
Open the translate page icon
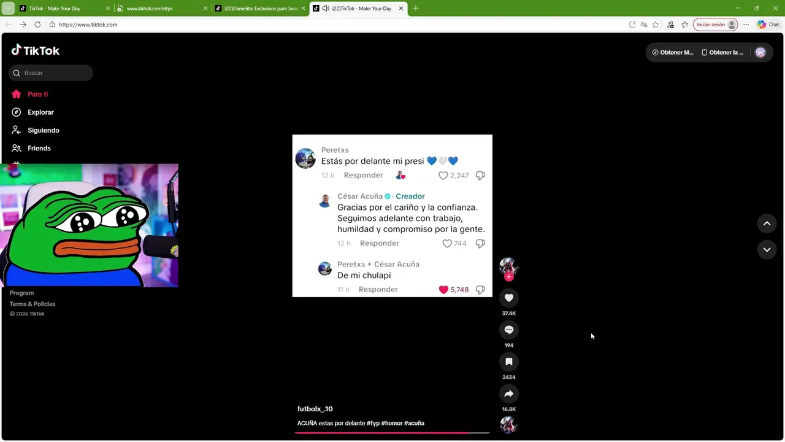point(644,25)
